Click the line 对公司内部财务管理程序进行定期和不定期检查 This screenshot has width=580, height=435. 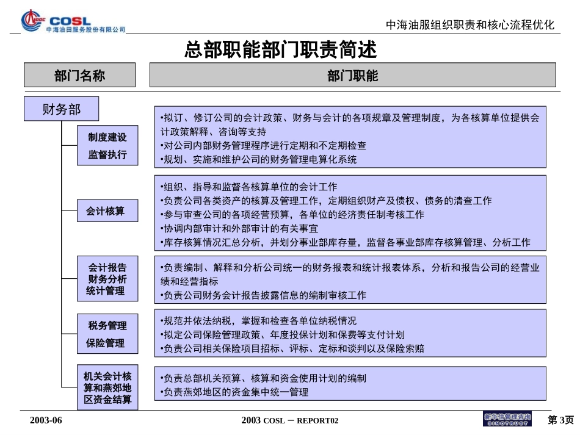263,146
